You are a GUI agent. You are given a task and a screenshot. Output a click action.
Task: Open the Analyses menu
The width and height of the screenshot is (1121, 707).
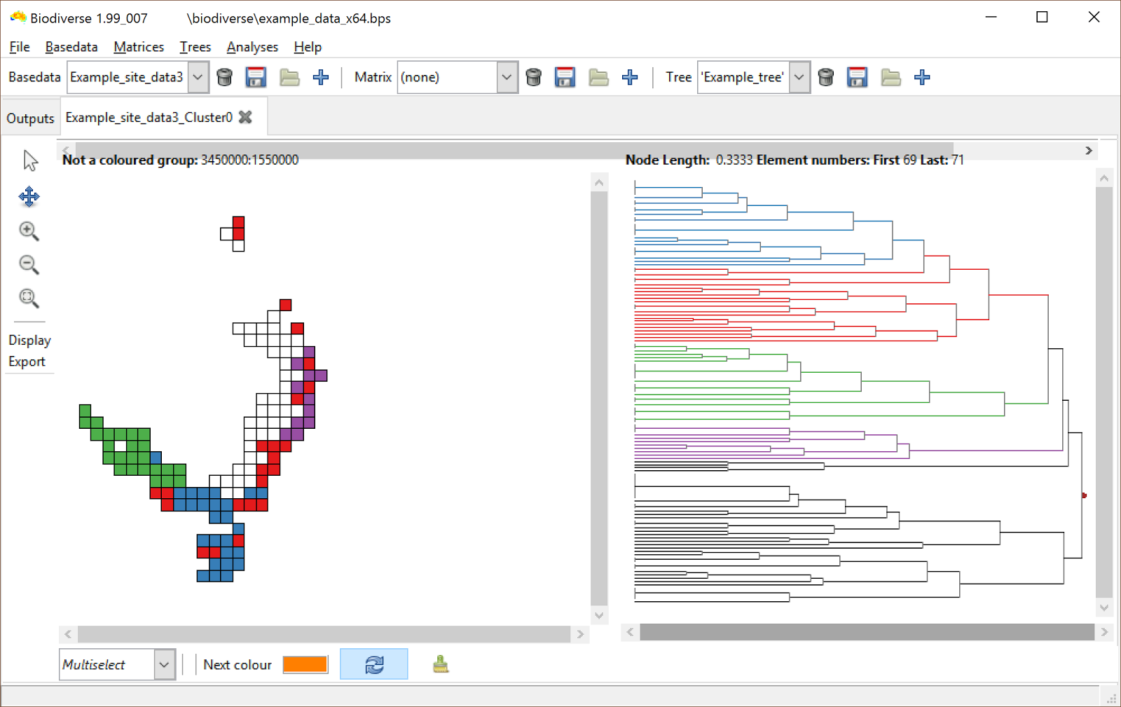click(x=252, y=47)
